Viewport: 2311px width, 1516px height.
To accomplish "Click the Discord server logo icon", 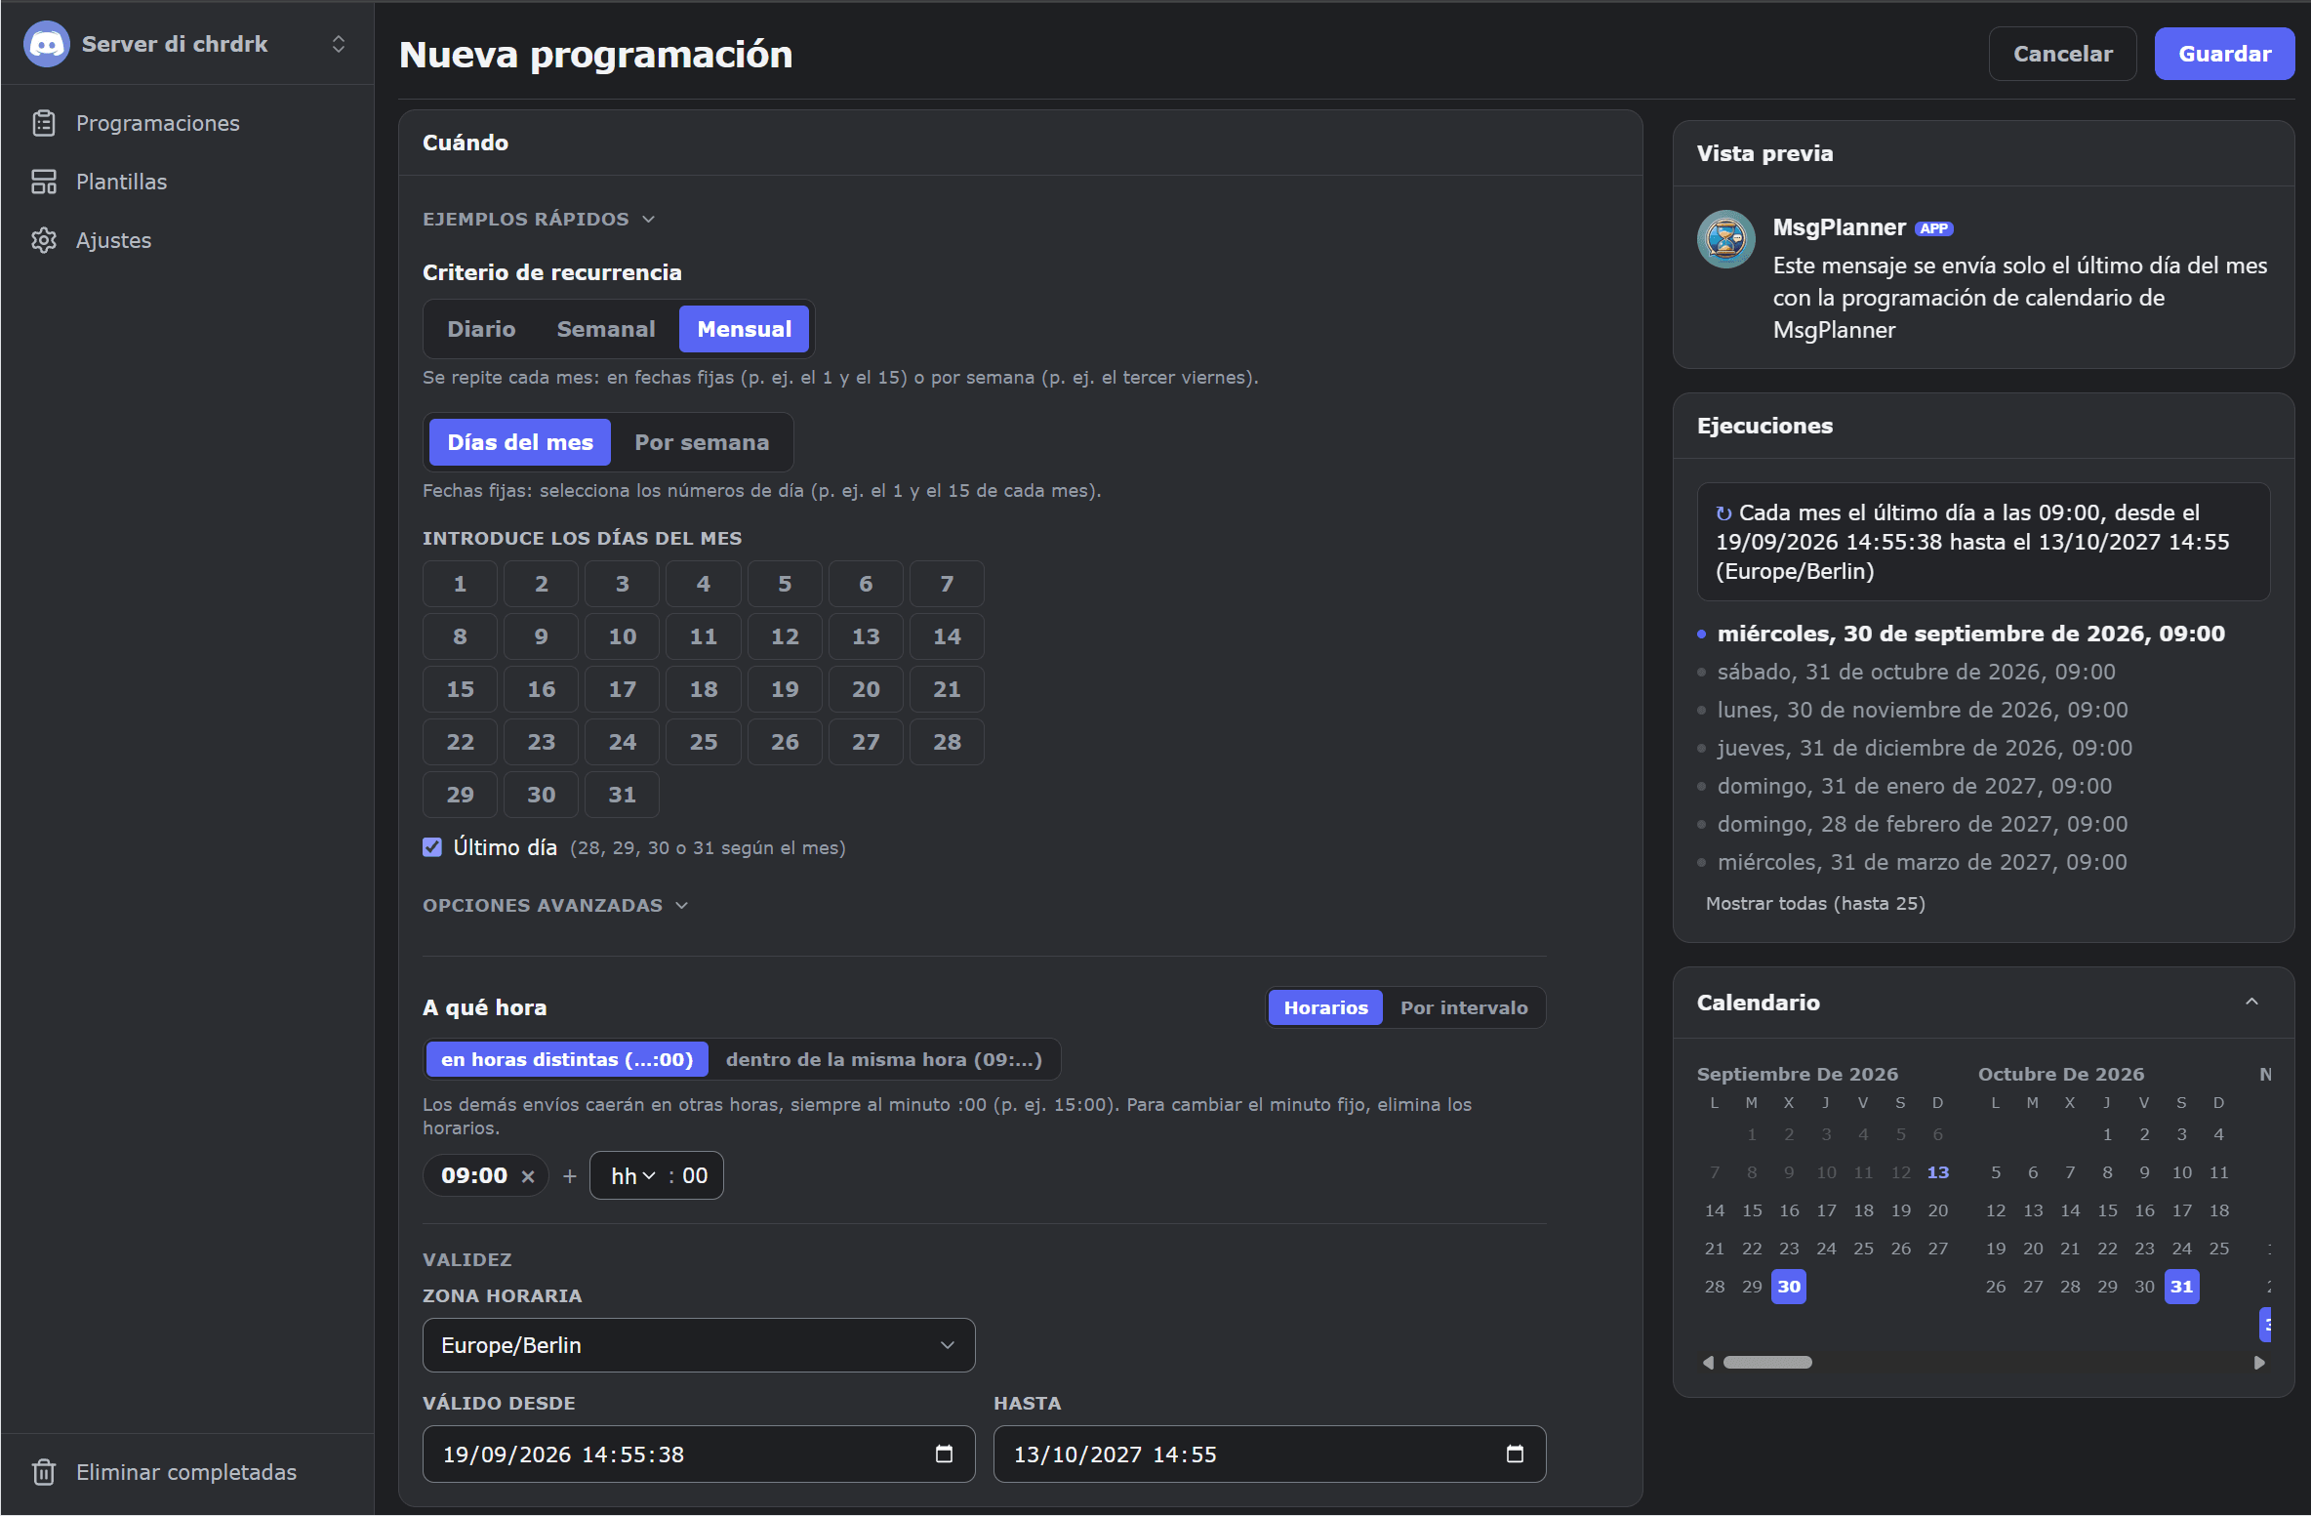I will click(x=46, y=44).
